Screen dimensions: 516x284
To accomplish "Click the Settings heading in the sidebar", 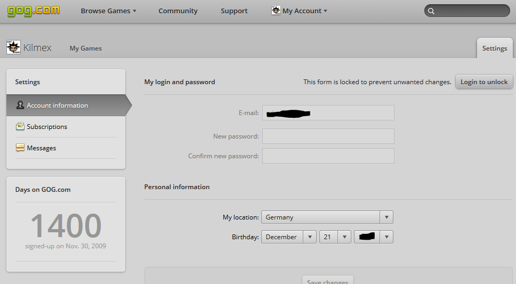I will pos(27,82).
